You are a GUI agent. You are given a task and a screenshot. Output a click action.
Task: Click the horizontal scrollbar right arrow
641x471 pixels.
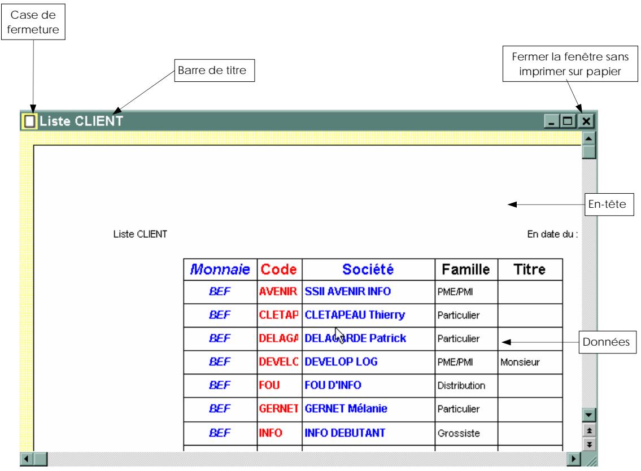pos(574,459)
